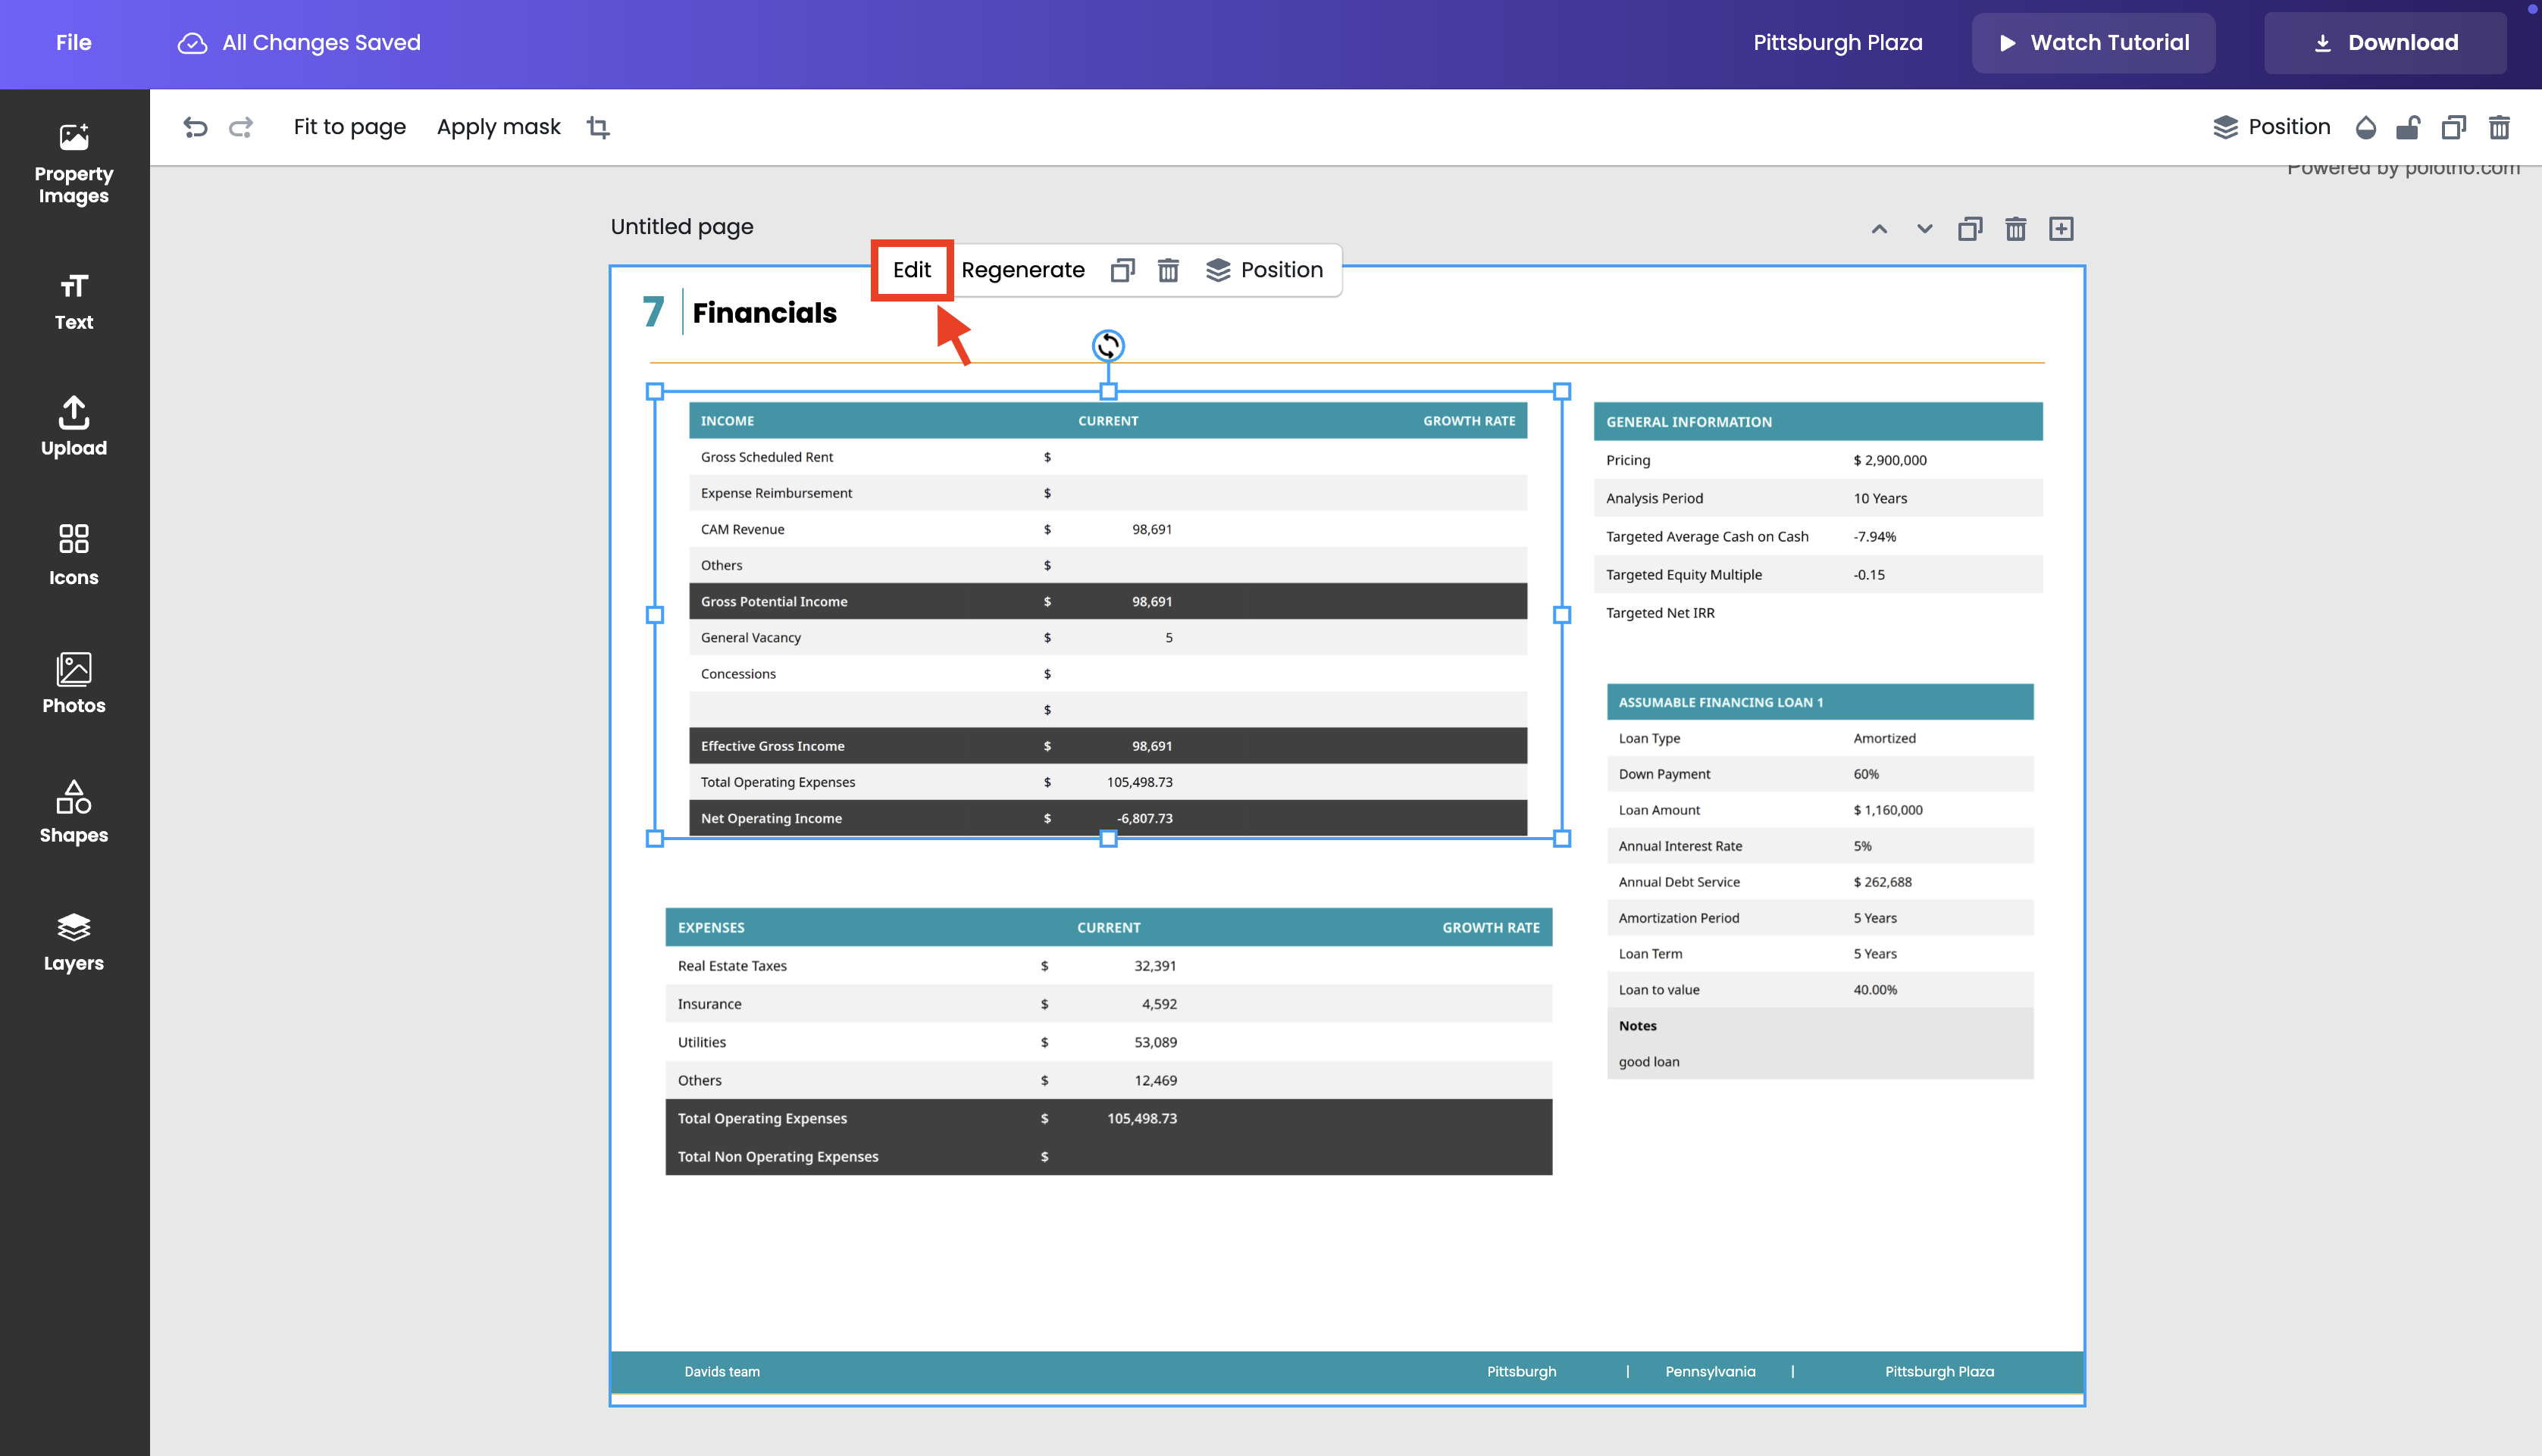Screen dimensions: 2542x1456
Task: Delete element with top toolbar trash
Action: (x=2499, y=127)
